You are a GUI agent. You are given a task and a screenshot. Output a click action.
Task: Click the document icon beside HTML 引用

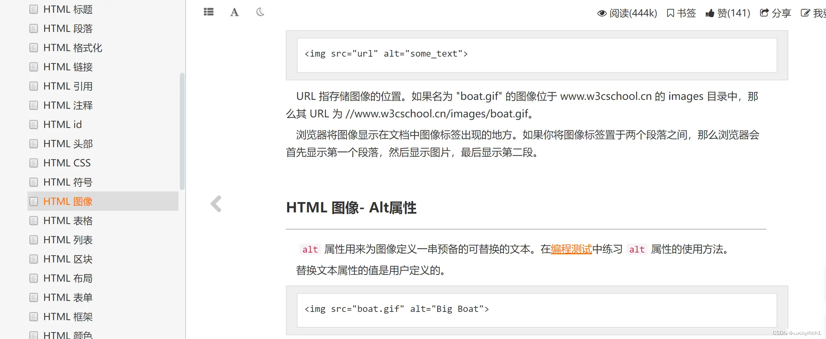(34, 86)
